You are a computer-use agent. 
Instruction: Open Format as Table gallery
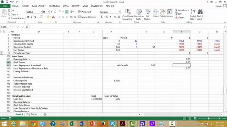coord(139,14)
